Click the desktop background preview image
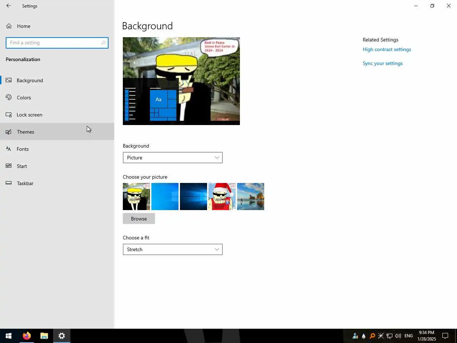The image size is (457, 343). 181,81
